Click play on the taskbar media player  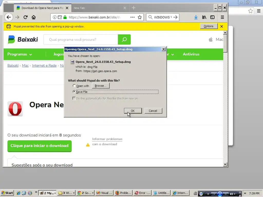pos(220,194)
